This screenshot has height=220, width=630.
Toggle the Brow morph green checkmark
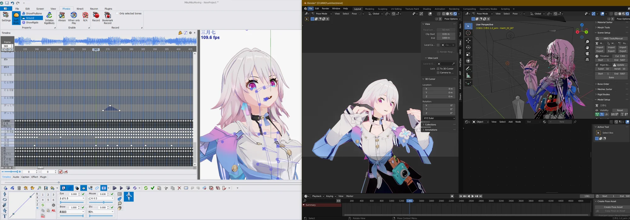click(83, 207)
